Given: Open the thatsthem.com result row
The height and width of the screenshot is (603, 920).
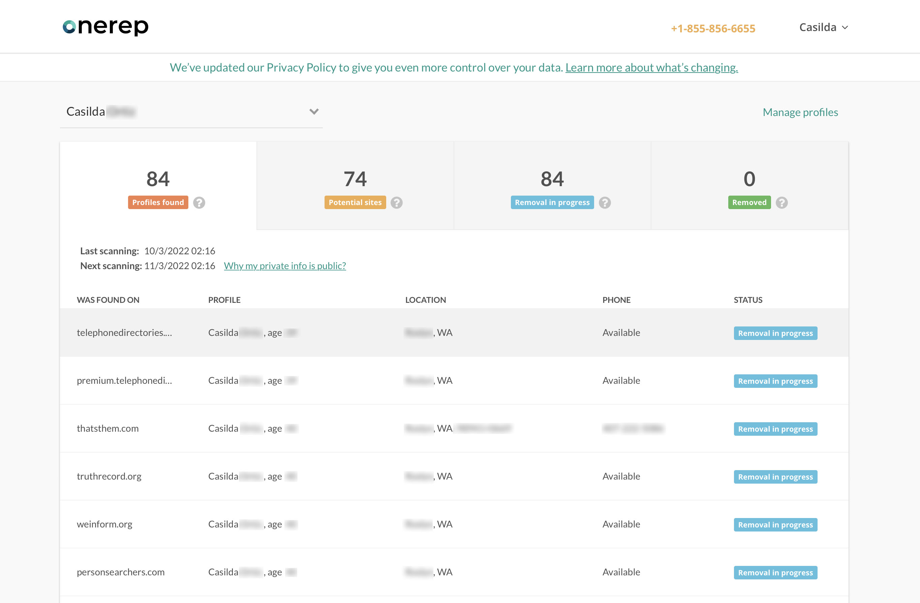Looking at the screenshot, I should point(108,428).
